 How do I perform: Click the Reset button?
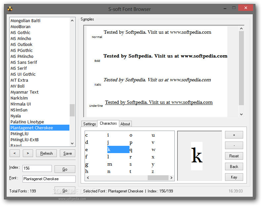click(x=234, y=156)
